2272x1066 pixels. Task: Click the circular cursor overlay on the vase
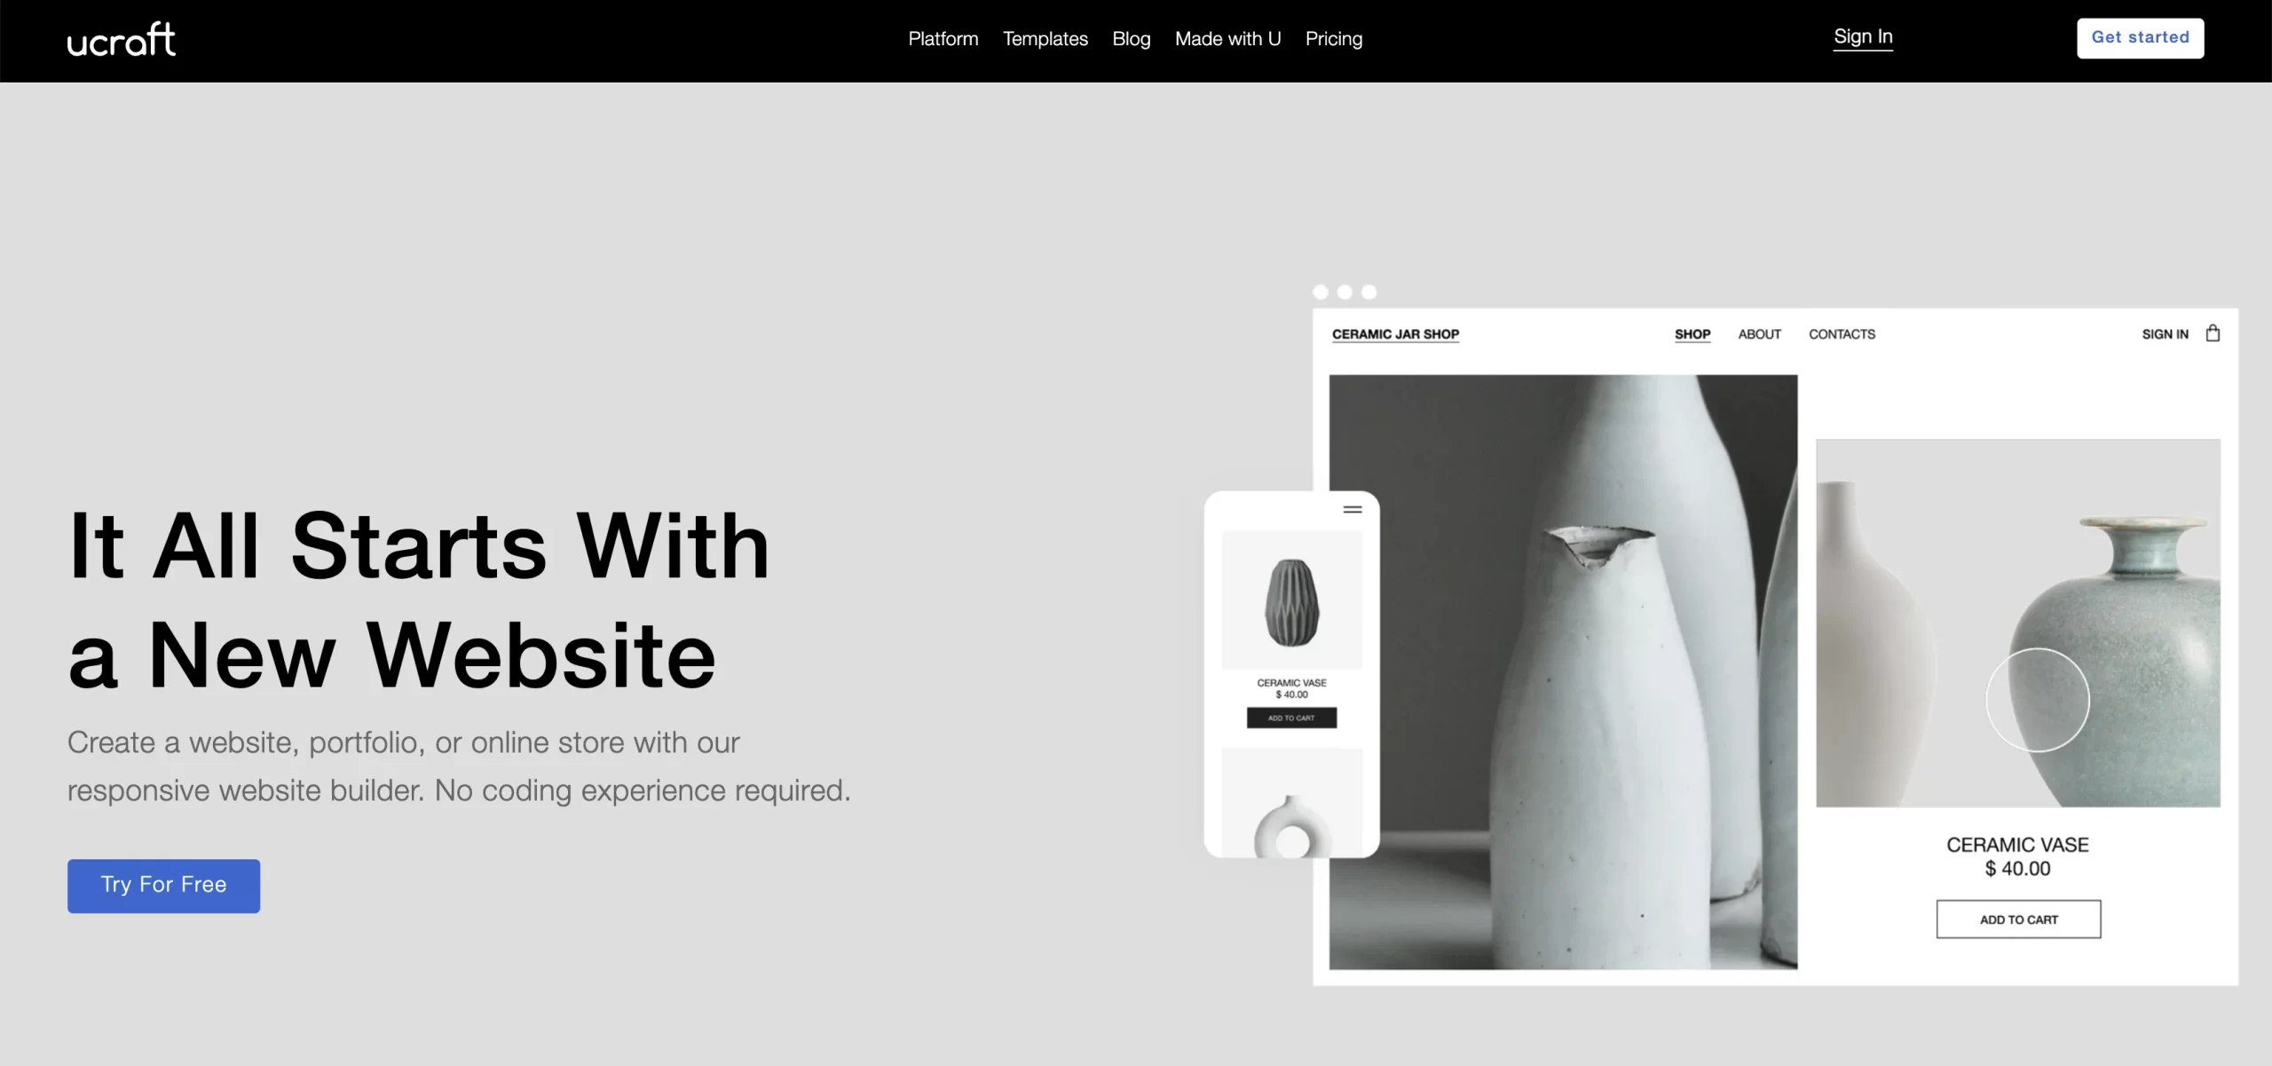point(2038,701)
